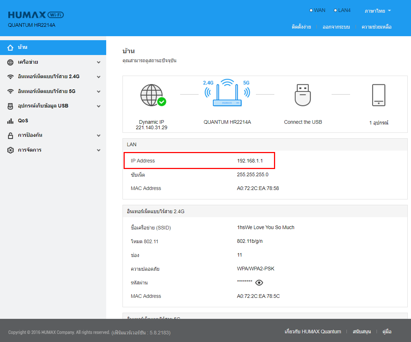Viewport: 411px width, 342px height.
Task: Show the 2.4G Wi-Fi password with eye icon
Action: coord(259,283)
